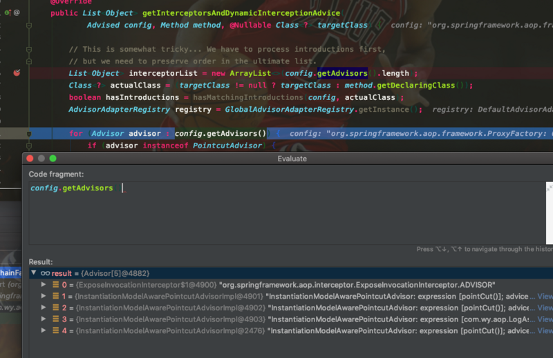Viewport: 553px width, 358px height.
Task: Open the View link for entry 1
Action: 545,297
